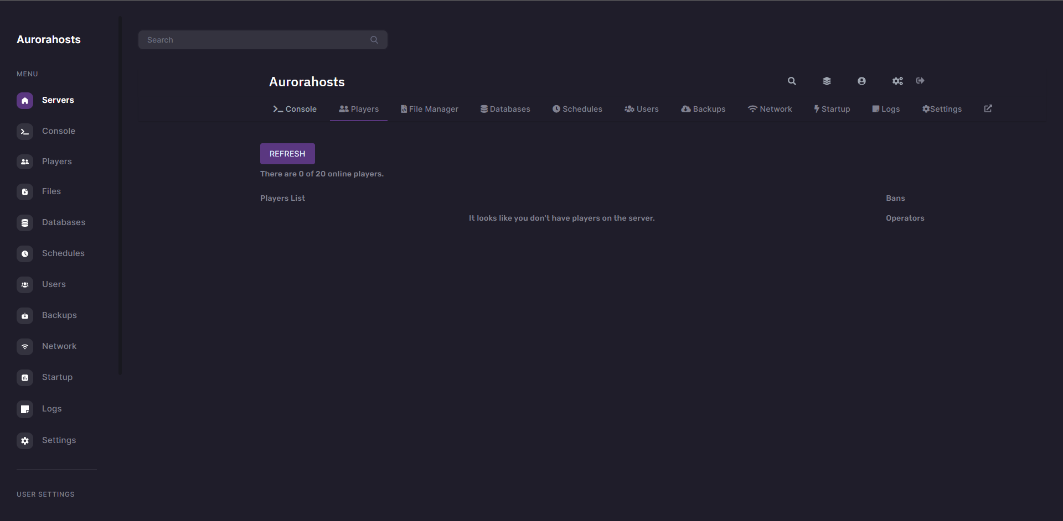Image resolution: width=1063 pixels, height=521 pixels.
Task: Click inside the Search input field
Action: [255, 39]
